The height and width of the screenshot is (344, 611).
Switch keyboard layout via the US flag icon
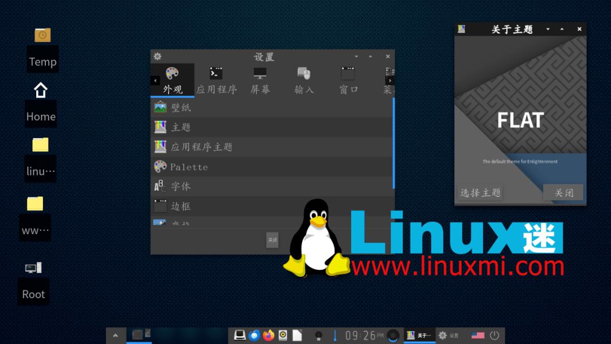click(477, 335)
